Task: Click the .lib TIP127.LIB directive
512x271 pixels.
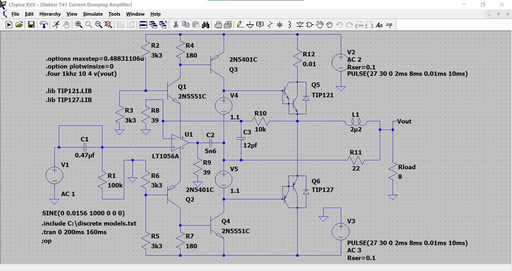Action: tap(69, 100)
